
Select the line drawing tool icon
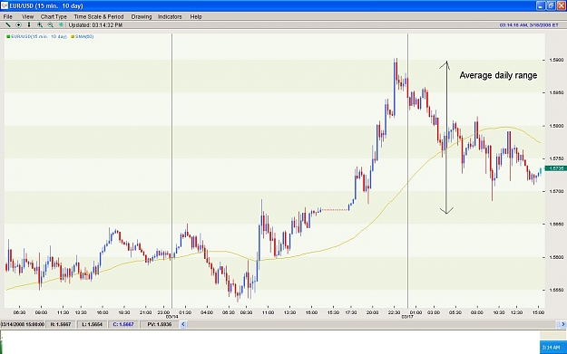click(7, 25)
